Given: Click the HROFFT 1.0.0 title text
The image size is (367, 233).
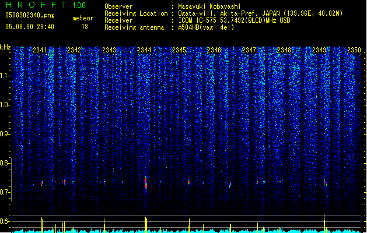Looking at the screenshot, I should pos(46,5).
